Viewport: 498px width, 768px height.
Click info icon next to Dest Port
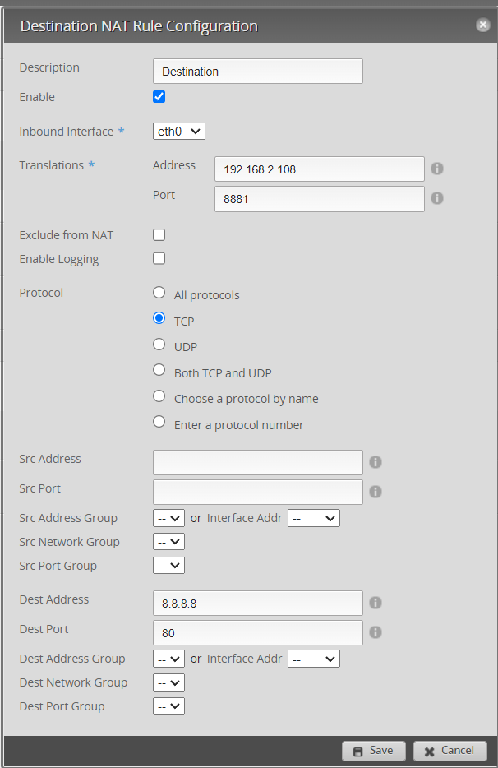coord(376,632)
